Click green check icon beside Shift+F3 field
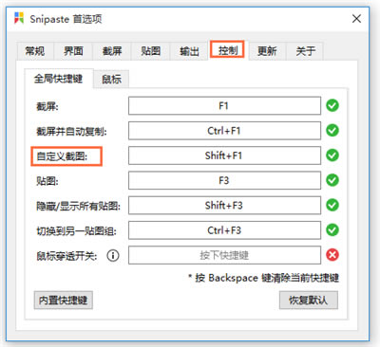 [x=332, y=205]
